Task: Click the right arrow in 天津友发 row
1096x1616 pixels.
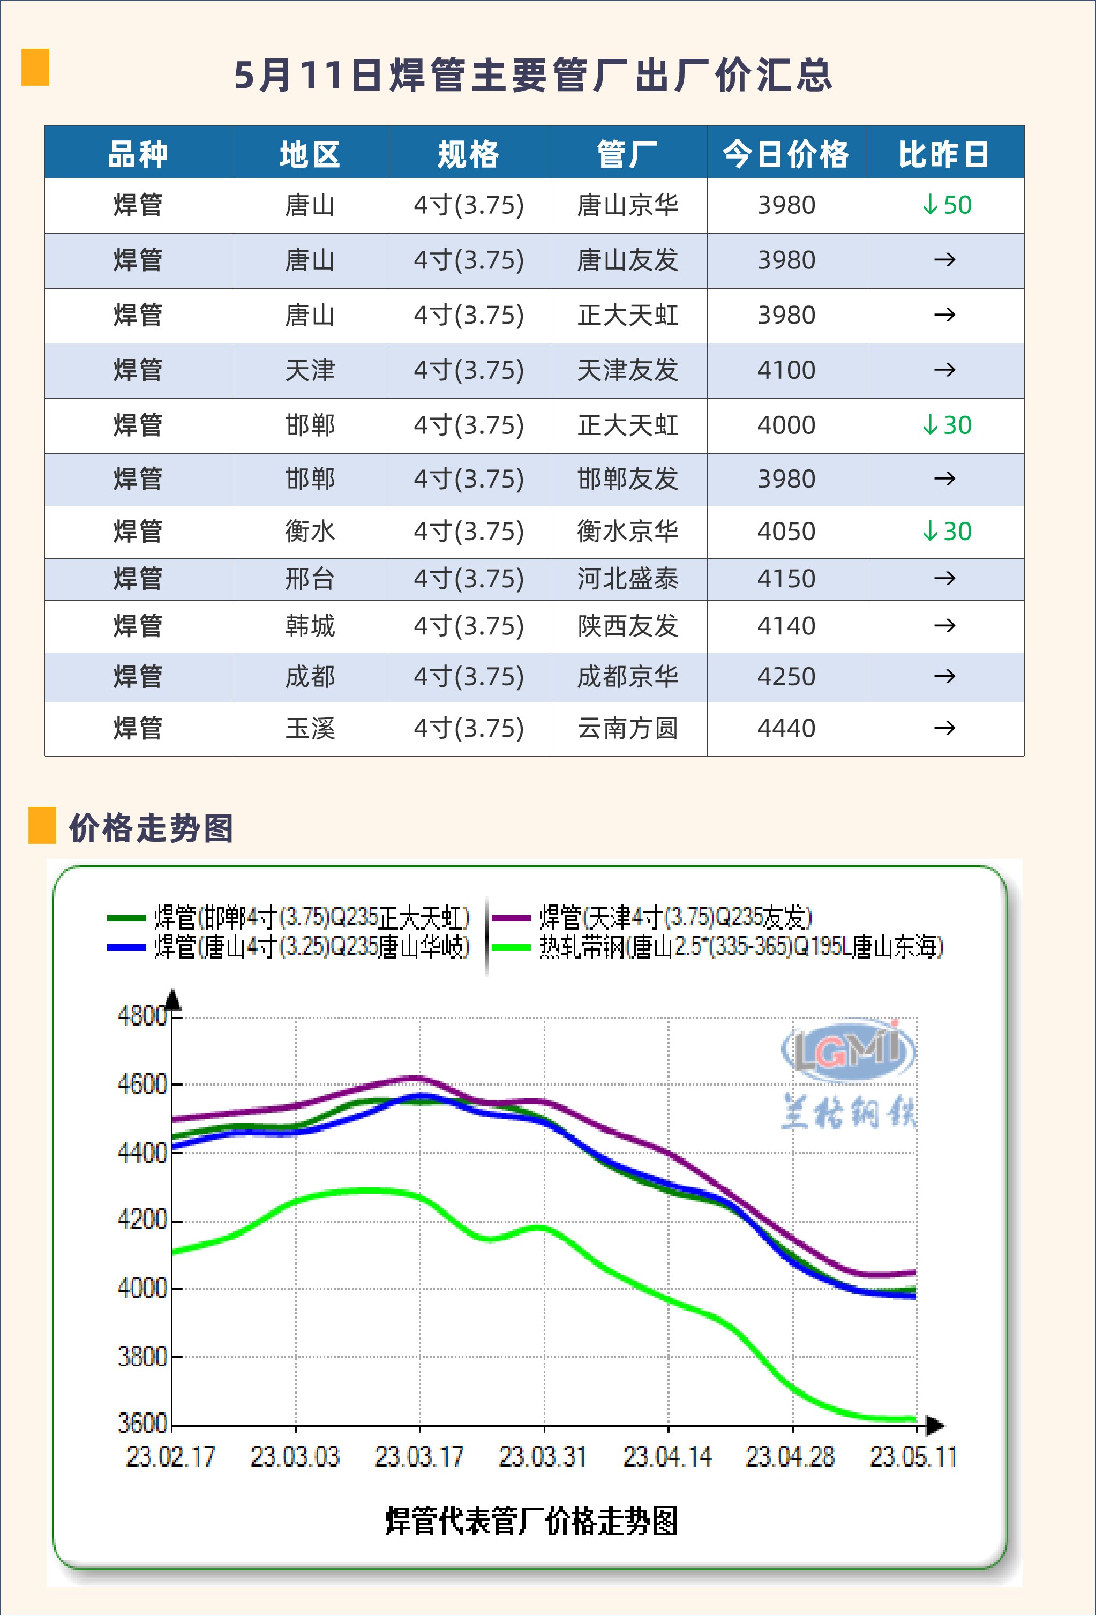Action: [x=944, y=370]
